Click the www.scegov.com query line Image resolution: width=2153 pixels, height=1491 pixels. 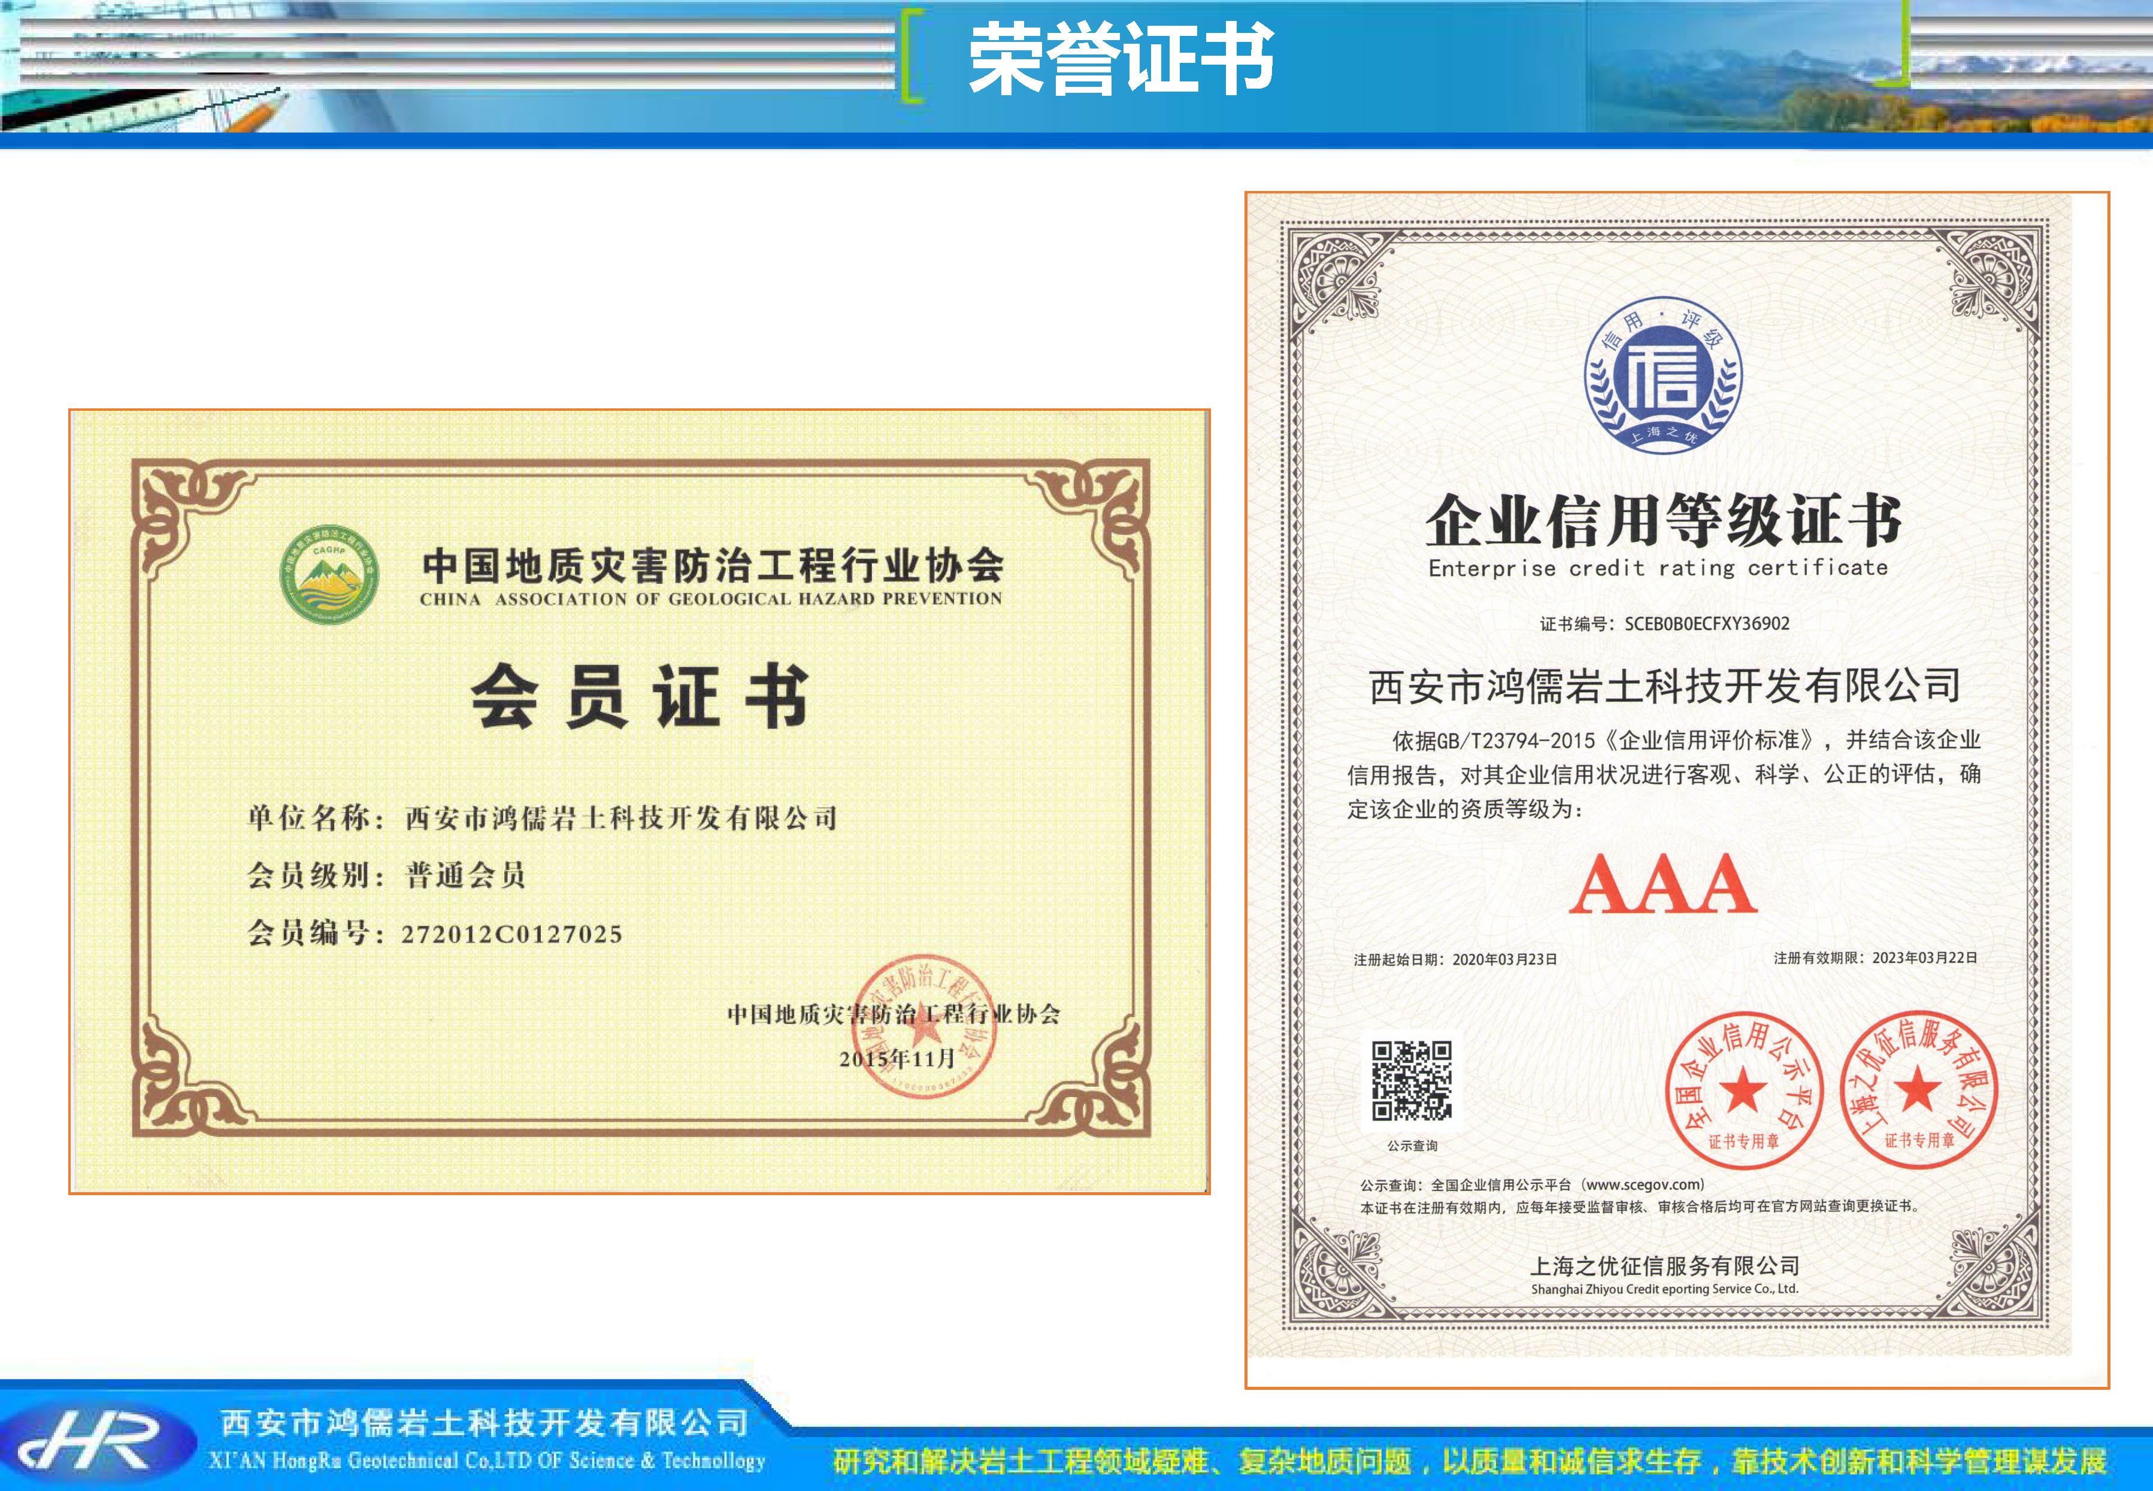click(1533, 1184)
